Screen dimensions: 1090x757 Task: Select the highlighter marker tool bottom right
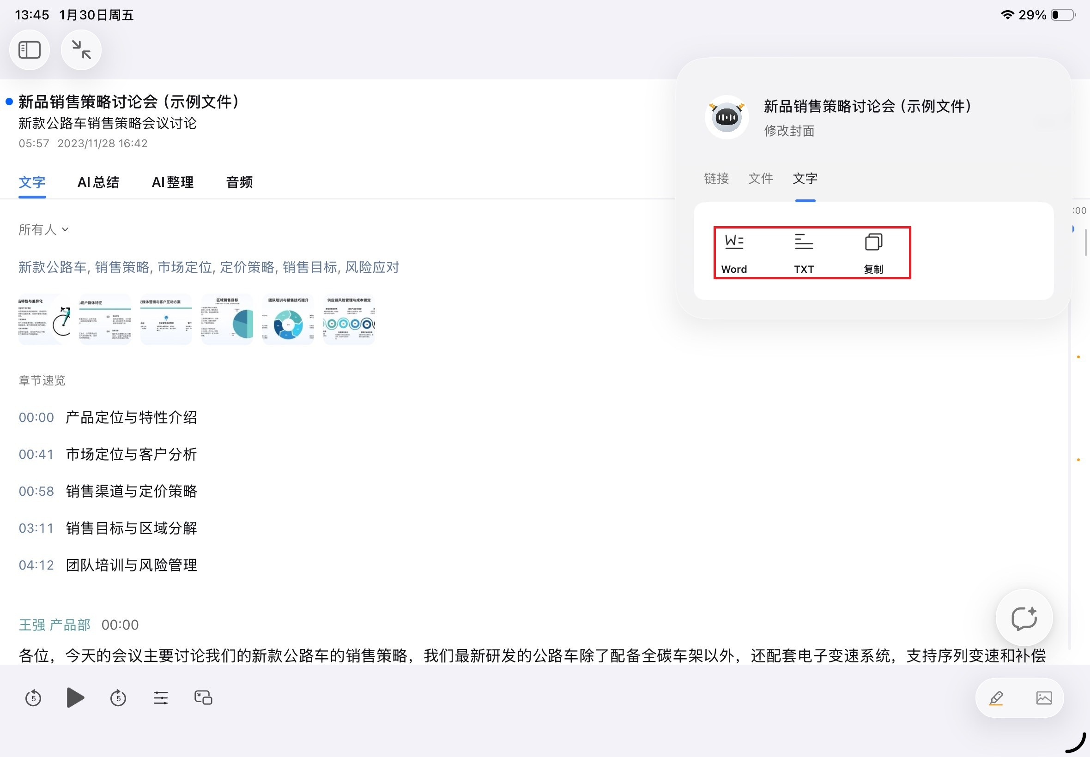click(x=996, y=697)
